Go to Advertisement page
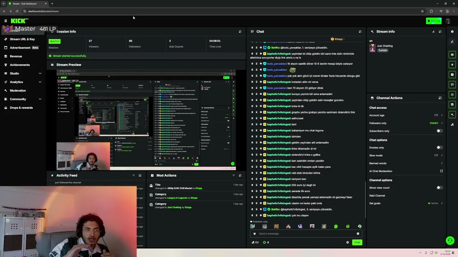 click(x=23, y=48)
